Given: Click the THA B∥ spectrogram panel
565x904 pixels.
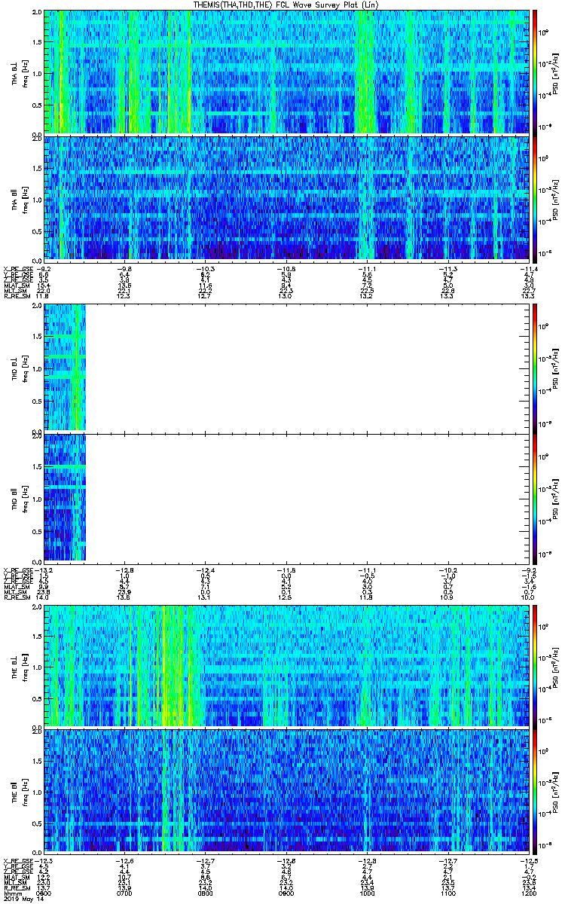Looking at the screenshot, I should pos(286,197).
